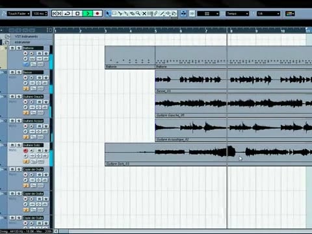Select the Erase tool
The height and width of the screenshot is (234, 312).
coord(132,14)
